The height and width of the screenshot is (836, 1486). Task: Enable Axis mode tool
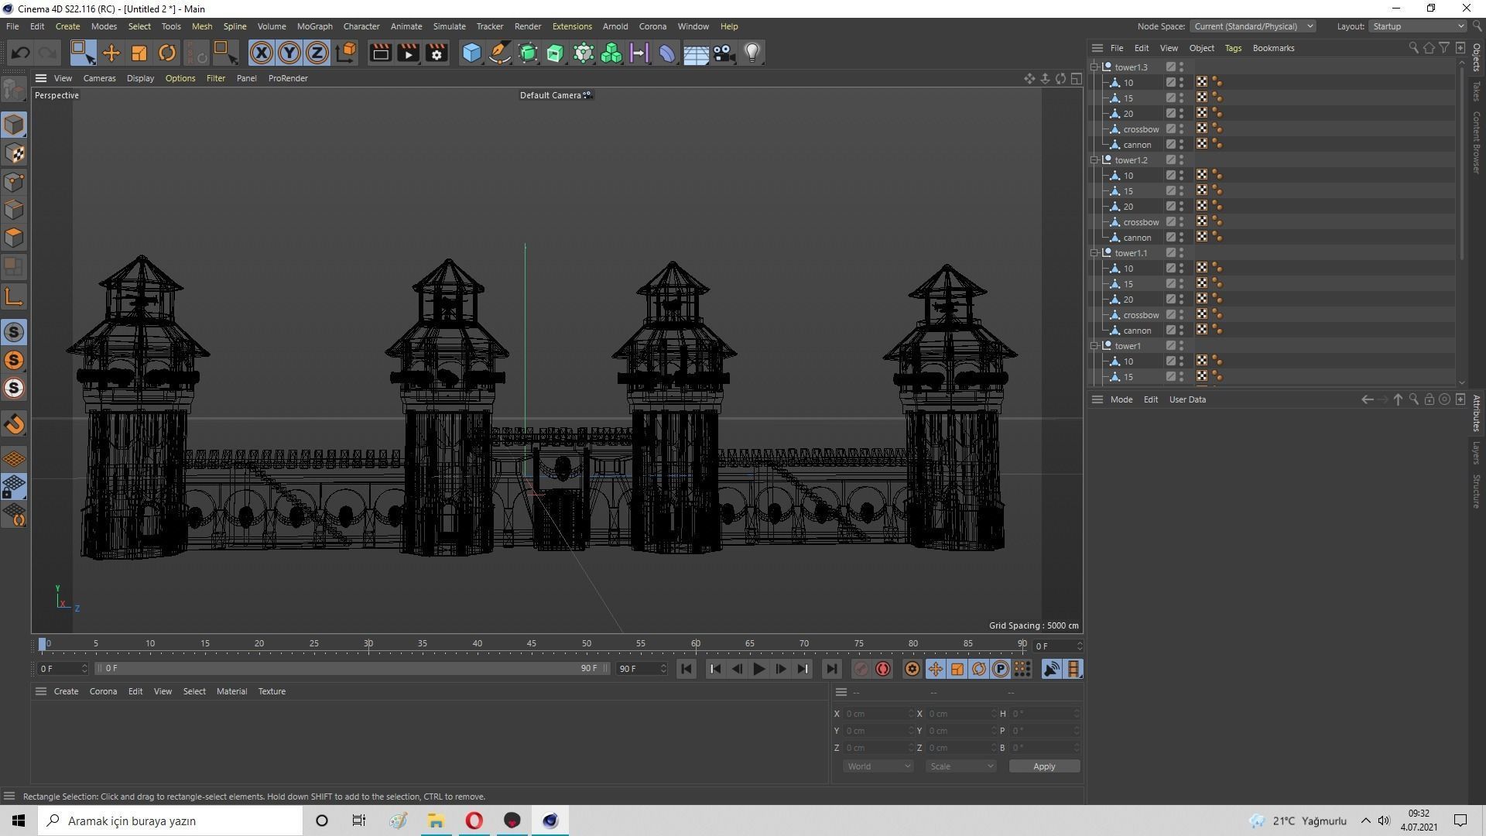point(14,296)
